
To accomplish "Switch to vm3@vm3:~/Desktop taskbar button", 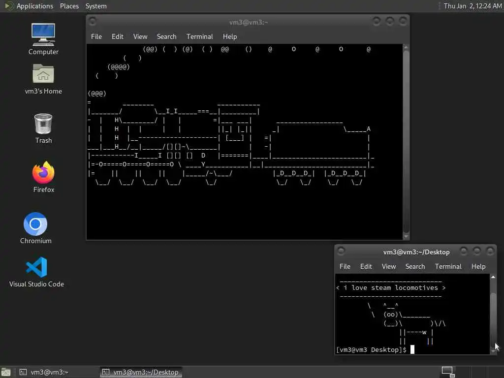I will coord(141,372).
